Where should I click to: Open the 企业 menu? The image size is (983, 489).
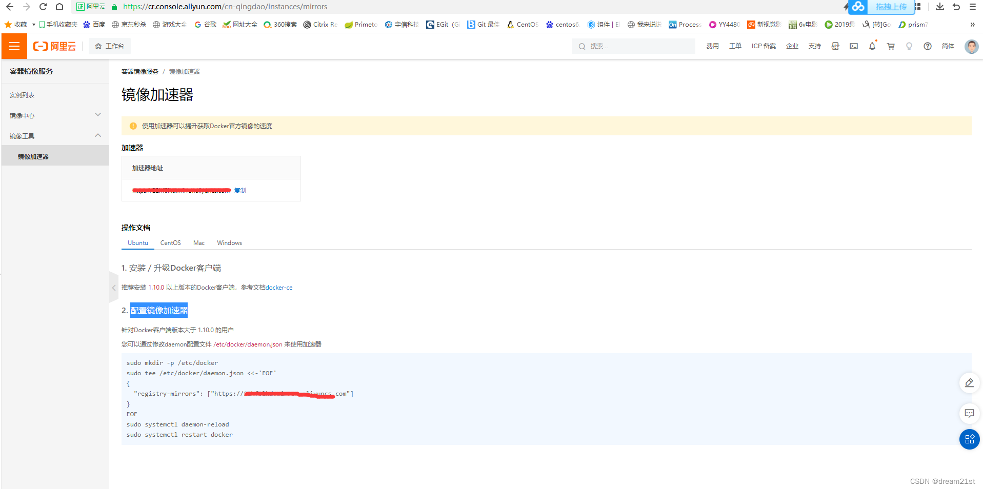tap(792, 46)
